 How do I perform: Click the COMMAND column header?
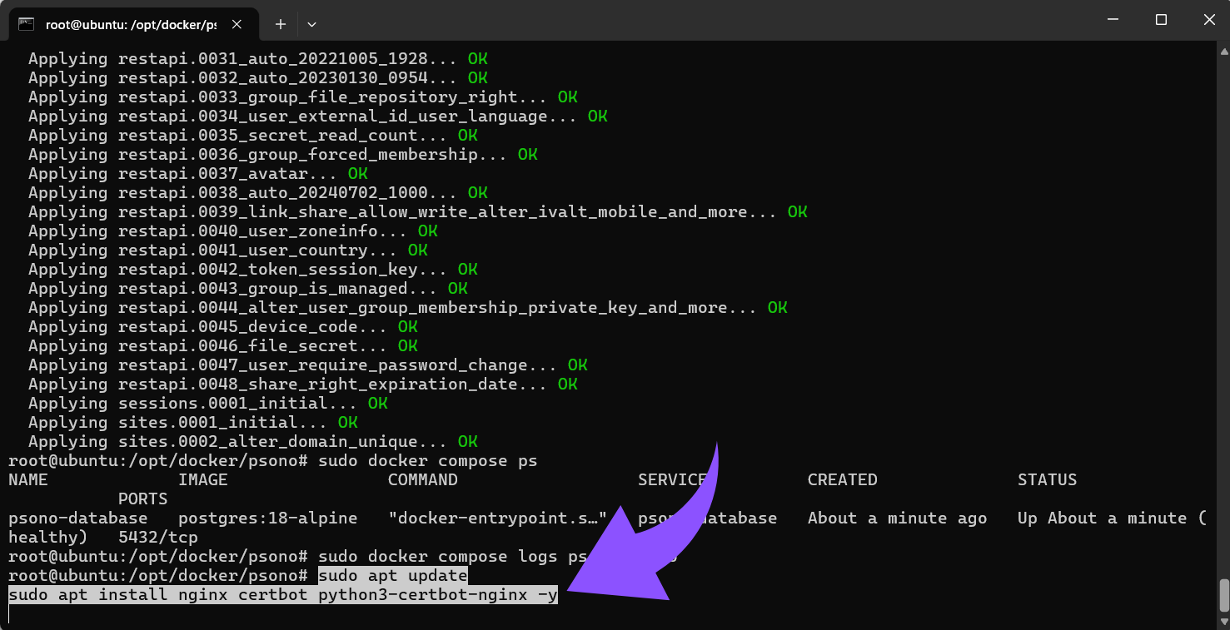coord(423,480)
